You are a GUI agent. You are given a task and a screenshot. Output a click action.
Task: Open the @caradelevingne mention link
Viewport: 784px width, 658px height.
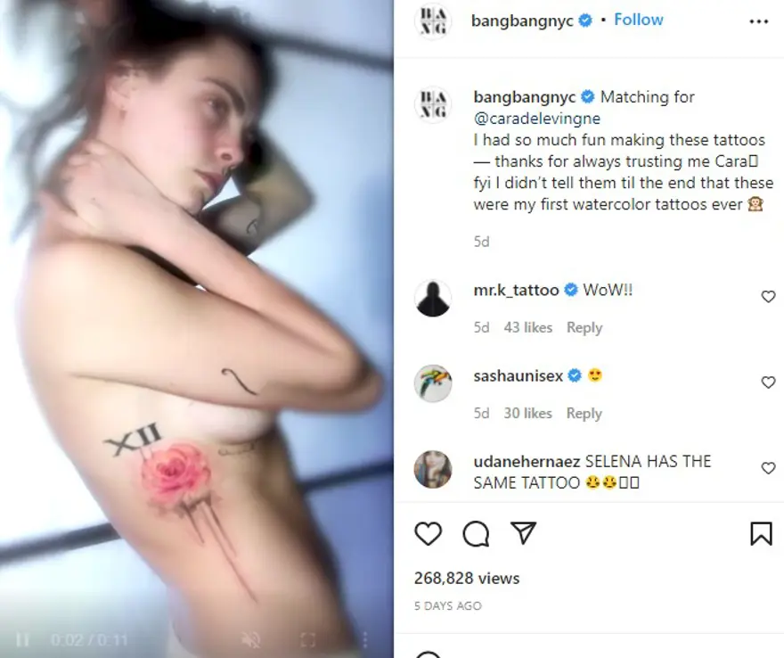[x=537, y=119]
